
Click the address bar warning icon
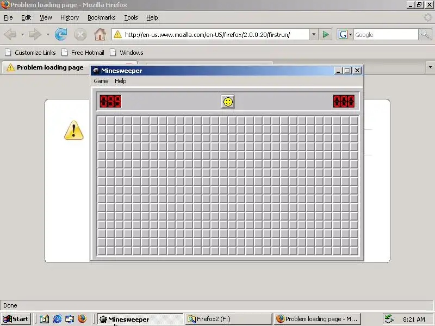pos(117,34)
